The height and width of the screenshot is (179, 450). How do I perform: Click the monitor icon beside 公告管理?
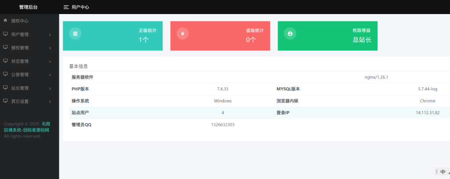[5, 75]
